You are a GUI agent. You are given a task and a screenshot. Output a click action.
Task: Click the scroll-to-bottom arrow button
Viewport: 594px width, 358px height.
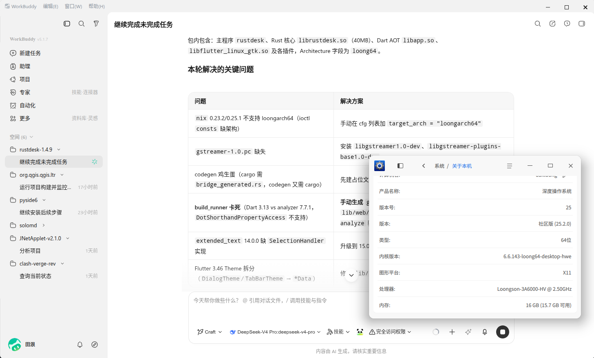(x=351, y=275)
